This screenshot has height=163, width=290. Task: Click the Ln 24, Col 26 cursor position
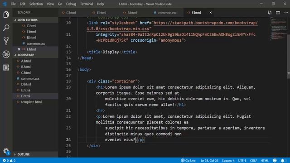tap(209, 160)
